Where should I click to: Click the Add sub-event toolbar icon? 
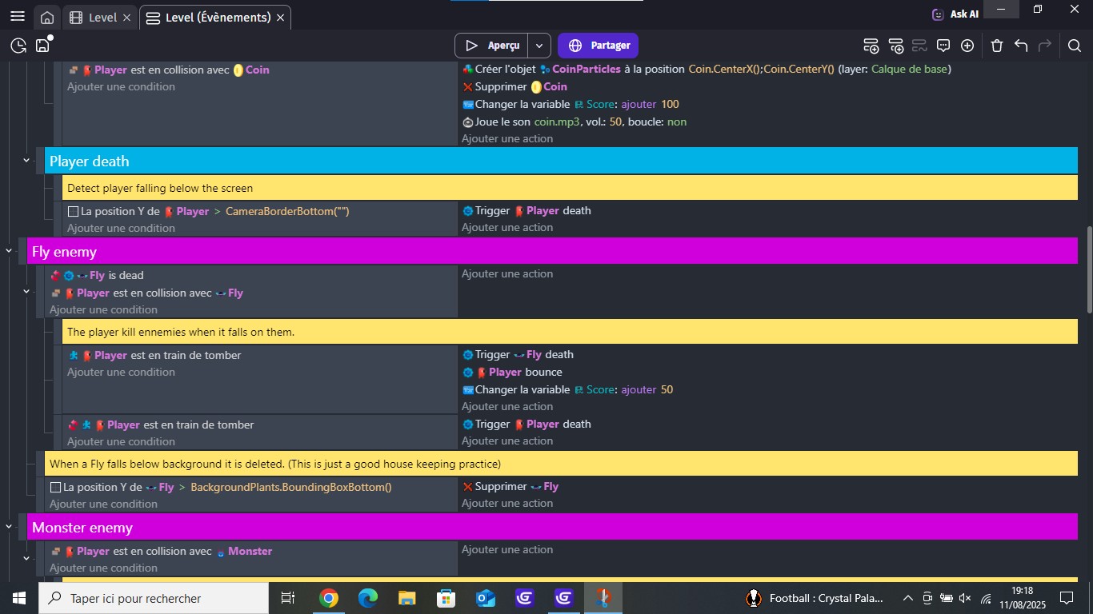[895, 46]
